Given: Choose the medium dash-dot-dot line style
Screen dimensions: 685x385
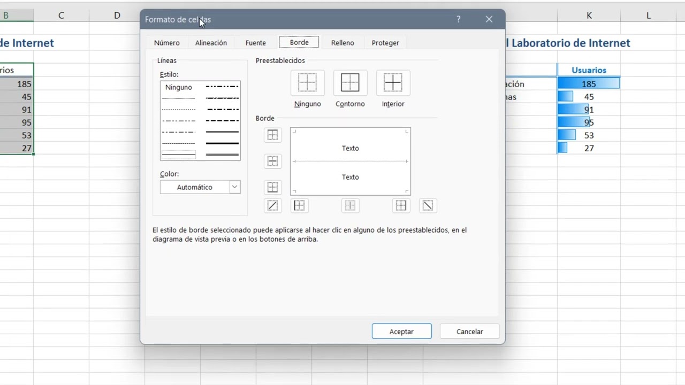Looking at the screenshot, I should pos(222,87).
